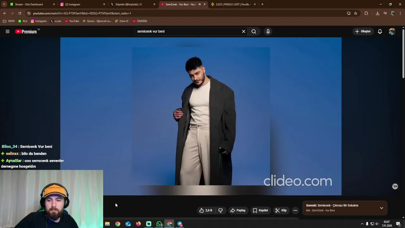Open the Quizei bookmark
405x228 pixels.
97,21
